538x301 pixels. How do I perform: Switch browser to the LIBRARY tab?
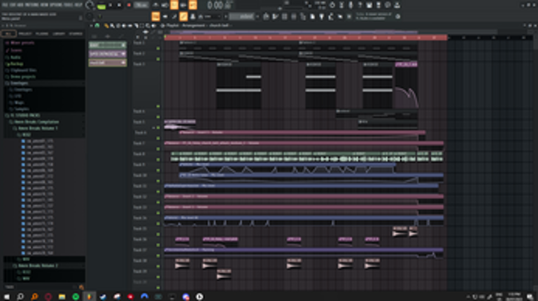tap(59, 34)
